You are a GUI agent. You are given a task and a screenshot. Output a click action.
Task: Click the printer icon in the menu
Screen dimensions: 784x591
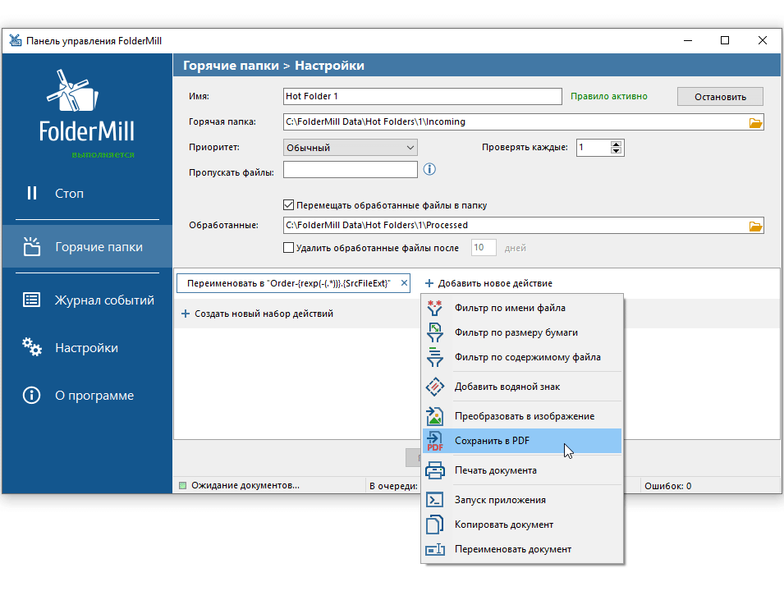coord(434,470)
